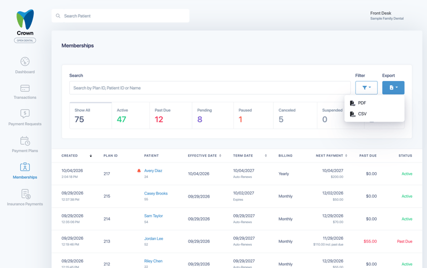Open Payment Plans calendar icon
Image resolution: width=427 pixels, height=268 pixels.
(x=25, y=141)
